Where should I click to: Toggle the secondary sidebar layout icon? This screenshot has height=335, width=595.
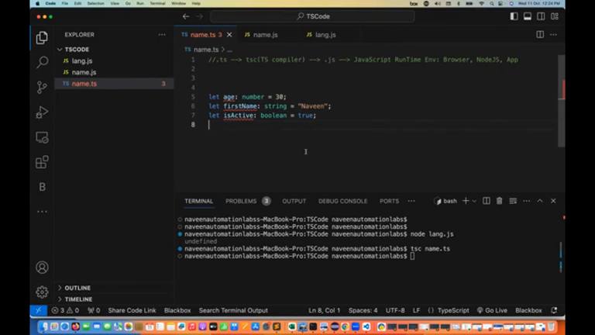coord(541,16)
